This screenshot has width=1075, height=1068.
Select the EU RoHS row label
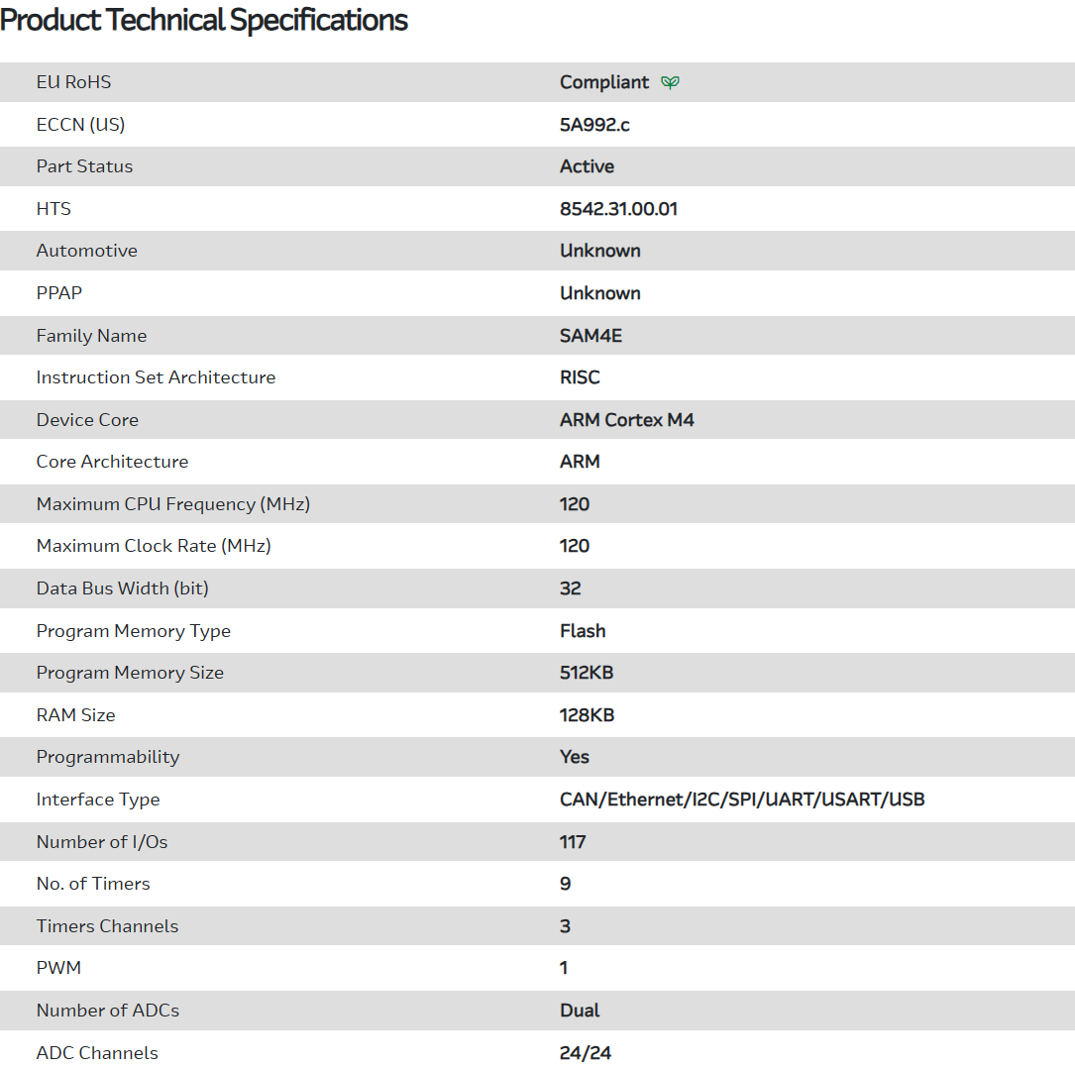coord(73,82)
